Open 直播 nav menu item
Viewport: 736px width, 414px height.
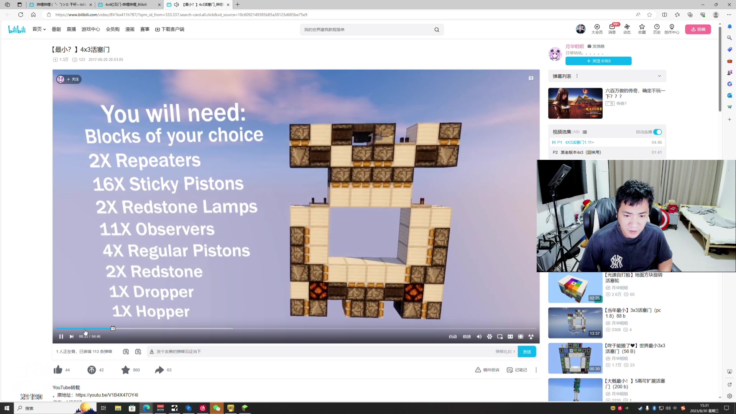click(x=71, y=29)
